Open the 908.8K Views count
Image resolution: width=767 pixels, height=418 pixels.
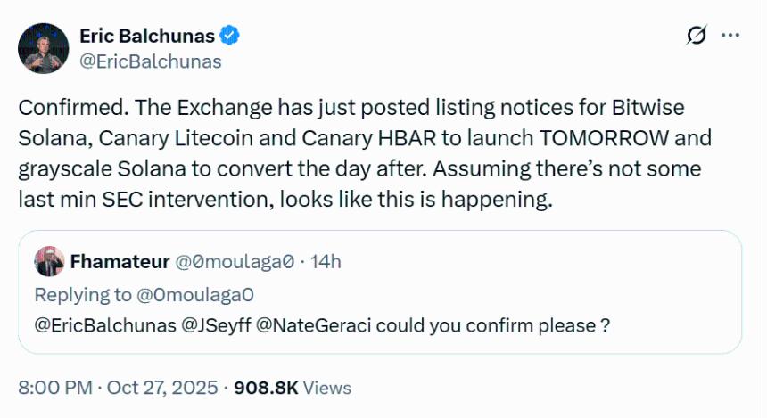tap(293, 388)
